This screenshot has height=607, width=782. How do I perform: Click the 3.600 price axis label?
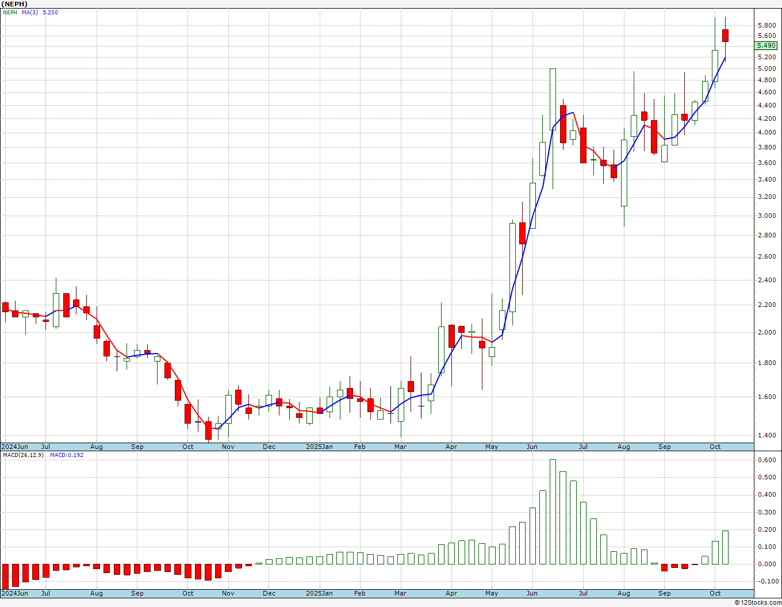point(766,163)
